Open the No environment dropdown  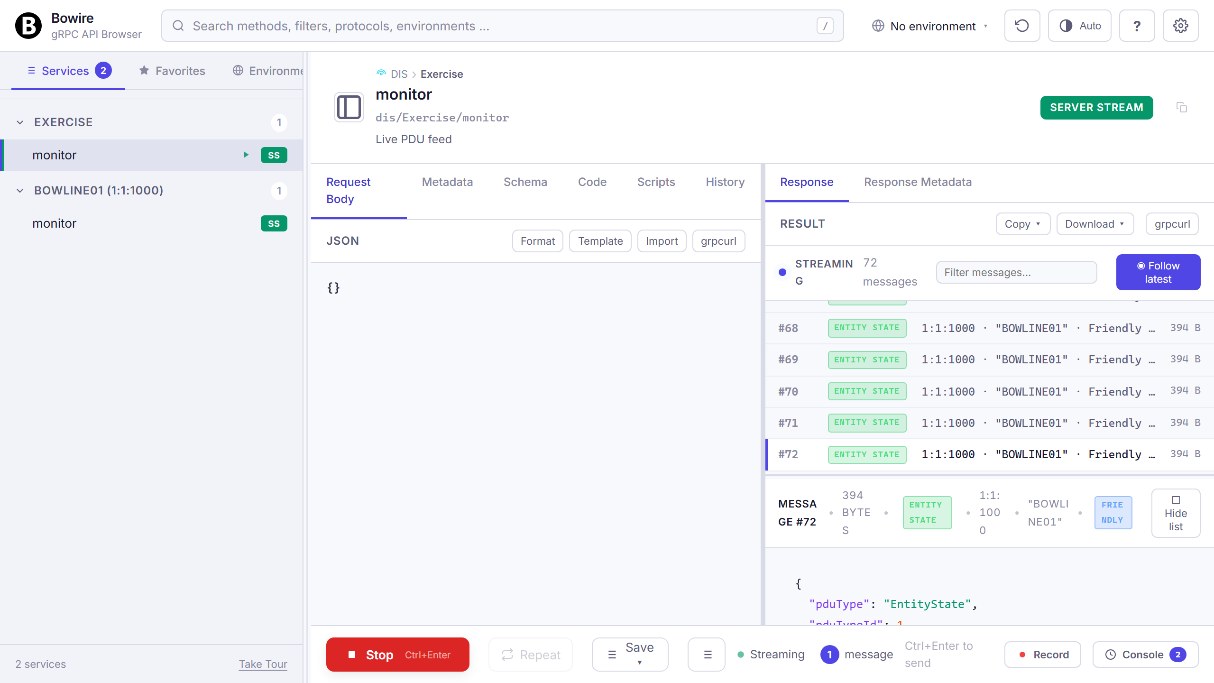930,26
